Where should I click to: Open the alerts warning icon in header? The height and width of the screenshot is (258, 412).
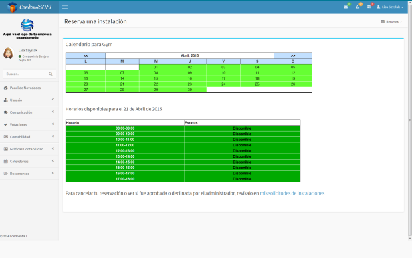coord(357,7)
